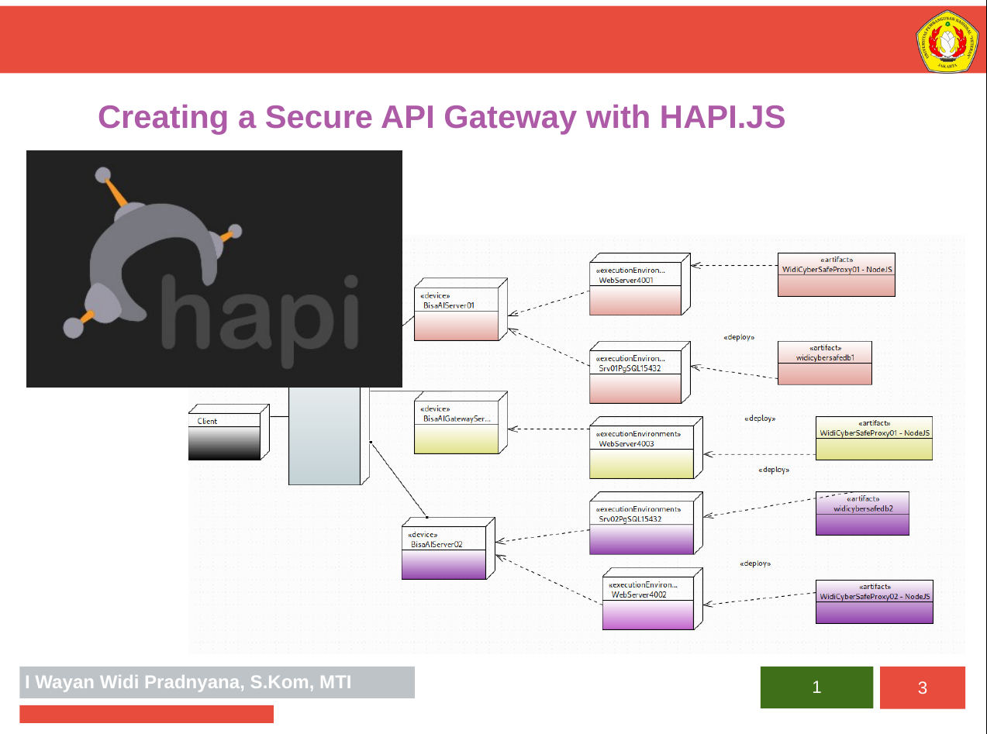Select the BisaAIServer01 device node
Screen dimensions: 987x734
click(461, 309)
